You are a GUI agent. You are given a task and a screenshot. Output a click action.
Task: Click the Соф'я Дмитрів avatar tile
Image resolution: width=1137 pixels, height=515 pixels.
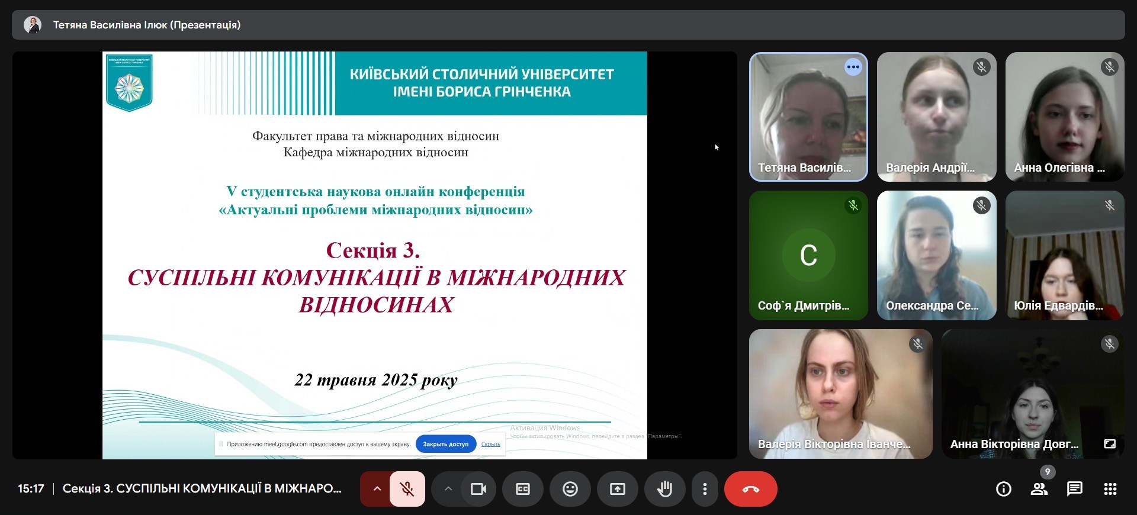click(808, 255)
